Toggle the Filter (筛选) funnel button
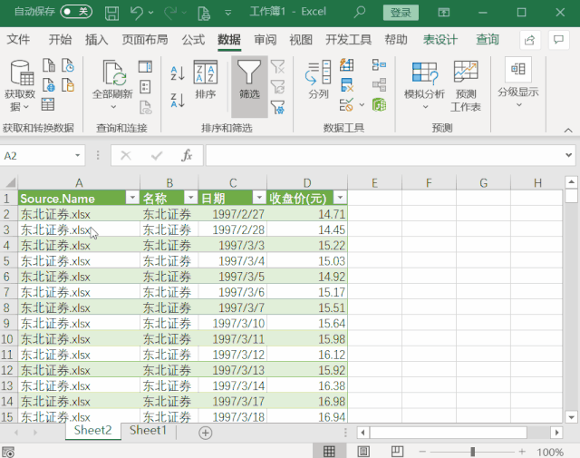Viewport: 580px width, 458px height. (249, 86)
